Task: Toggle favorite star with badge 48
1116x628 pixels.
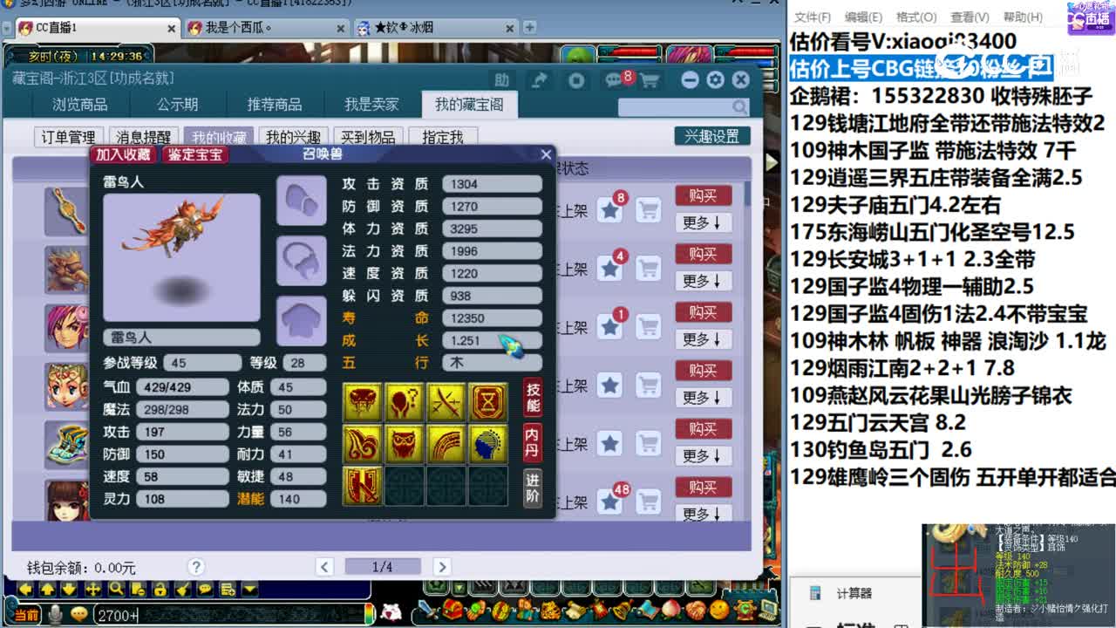Action: [x=610, y=502]
